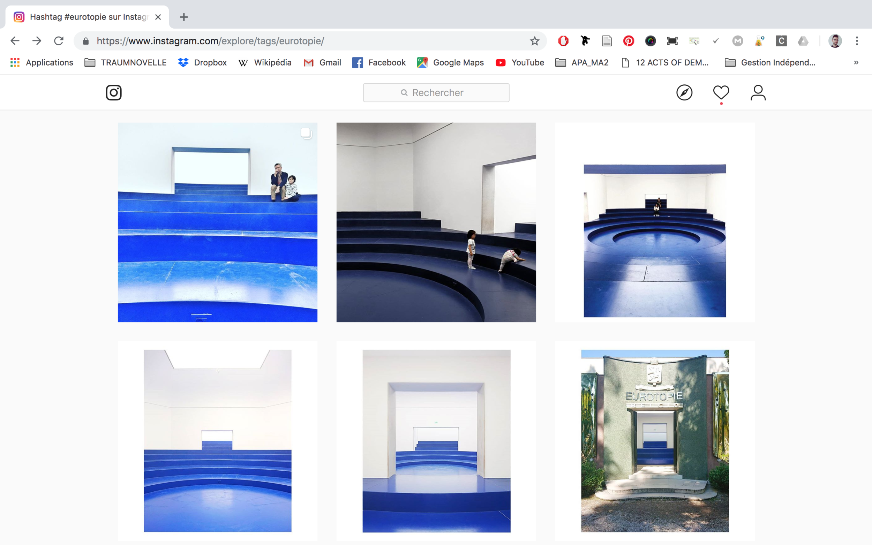Image resolution: width=872 pixels, height=545 pixels.
Task: Open the activity heart notifications icon
Action: [x=721, y=93]
